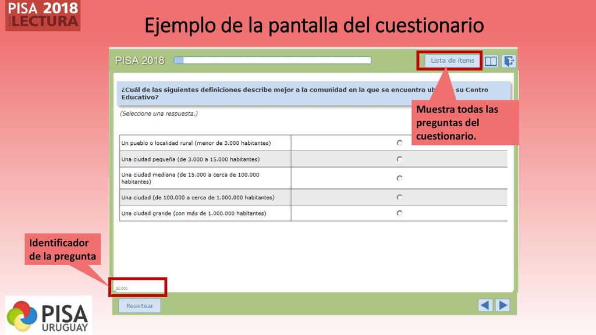Click the PISA 2018 Lectura logo

coord(43,15)
